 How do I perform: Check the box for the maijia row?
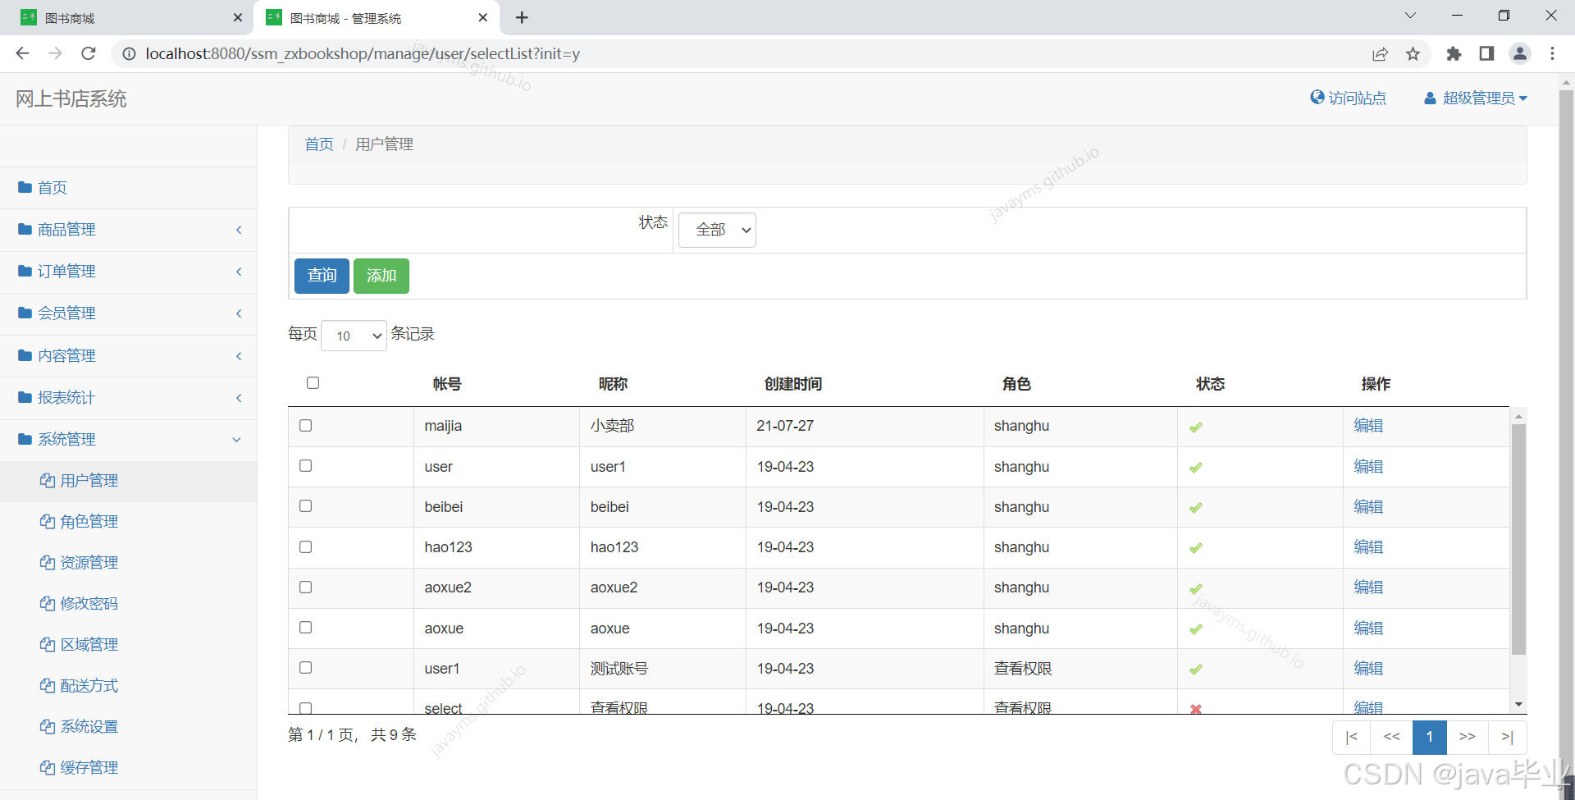(305, 425)
